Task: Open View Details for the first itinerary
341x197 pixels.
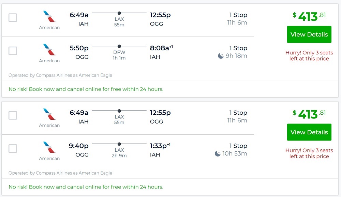Action: [309, 34]
